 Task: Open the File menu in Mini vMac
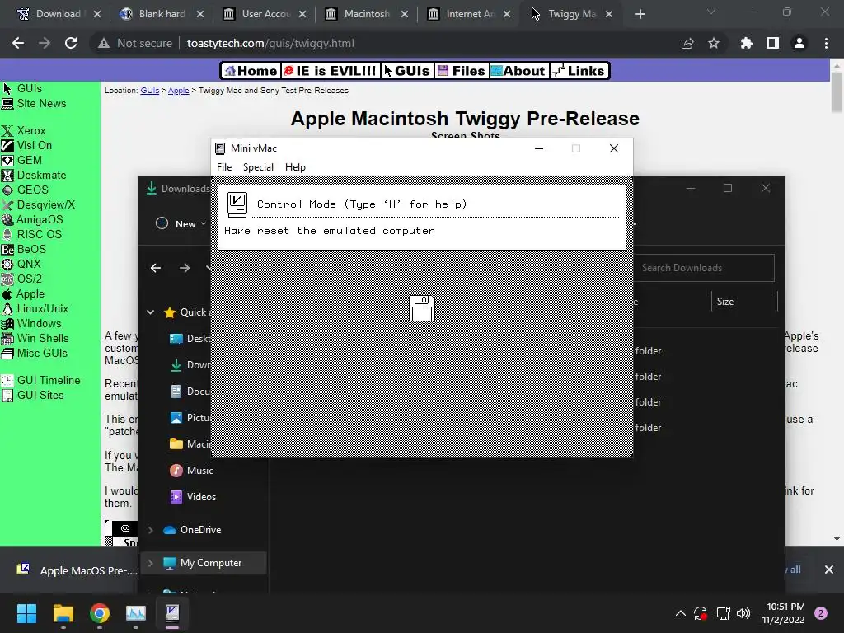tap(224, 166)
